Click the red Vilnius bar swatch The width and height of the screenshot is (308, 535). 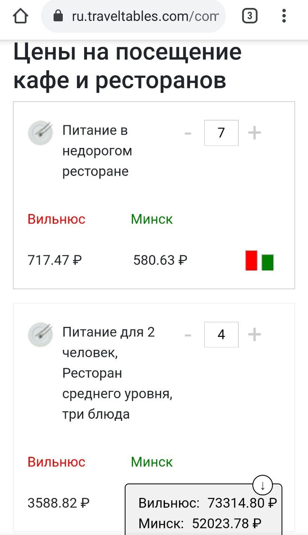(251, 260)
